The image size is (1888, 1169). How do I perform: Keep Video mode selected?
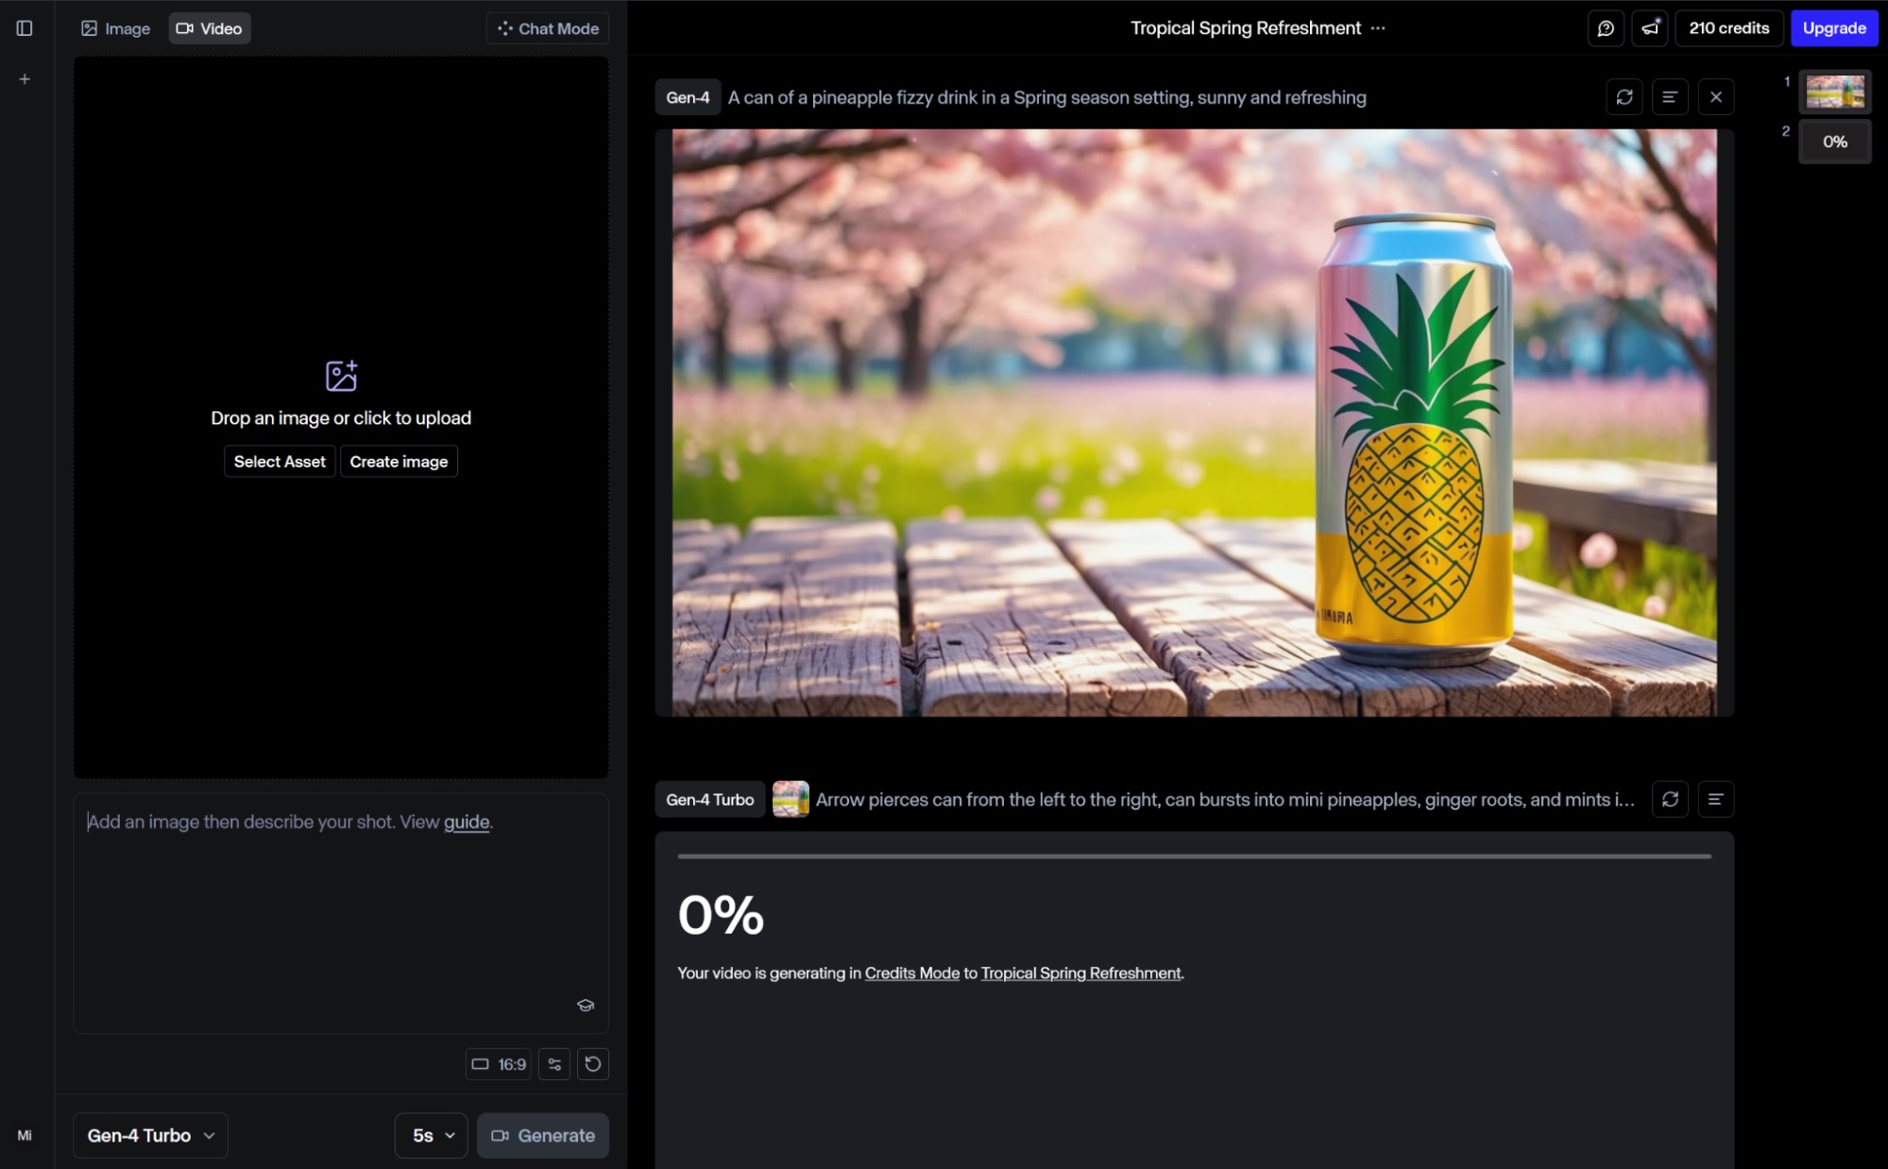(209, 28)
